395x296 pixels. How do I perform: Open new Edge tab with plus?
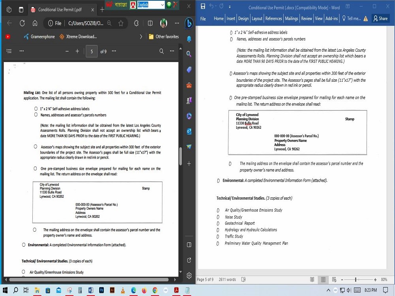[x=102, y=9]
